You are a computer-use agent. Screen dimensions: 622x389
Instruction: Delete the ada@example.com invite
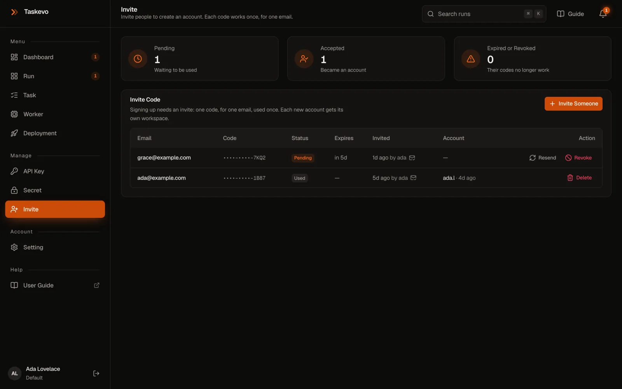tap(579, 178)
